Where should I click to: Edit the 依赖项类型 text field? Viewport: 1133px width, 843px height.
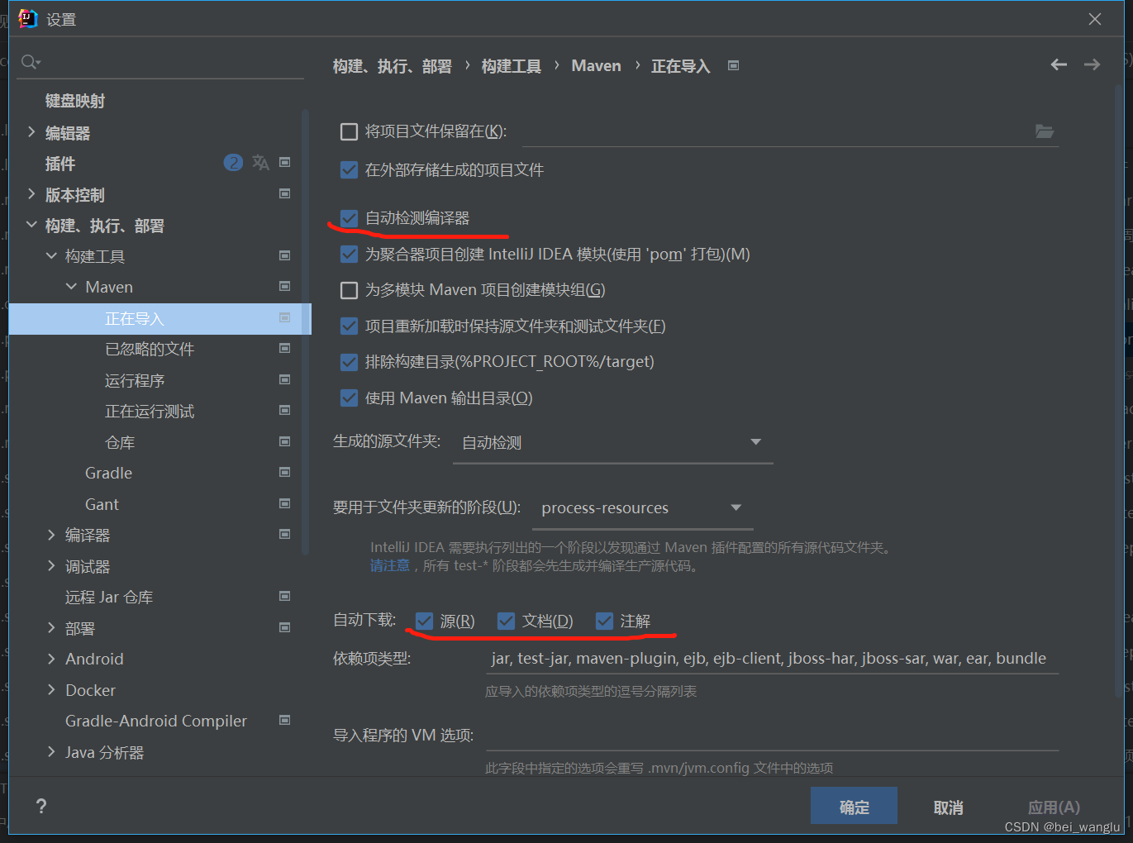pos(772,659)
